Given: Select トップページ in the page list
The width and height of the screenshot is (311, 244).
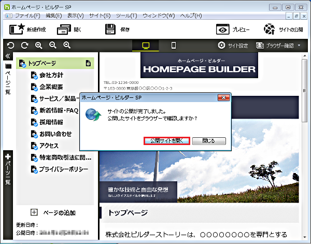Looking at the screenshot, I should pos(55,63).
